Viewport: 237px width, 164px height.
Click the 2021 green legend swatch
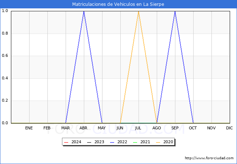click(x=135, y=142)
